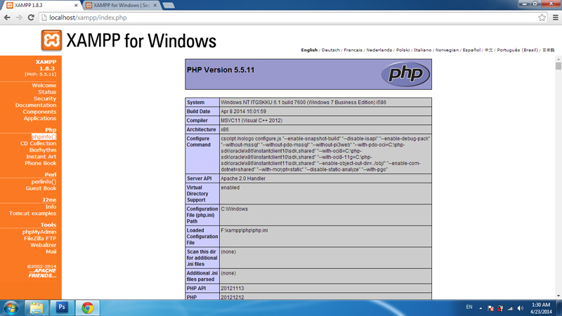
Task: Open Biorhythm demo link
Action: pos(43,150)
